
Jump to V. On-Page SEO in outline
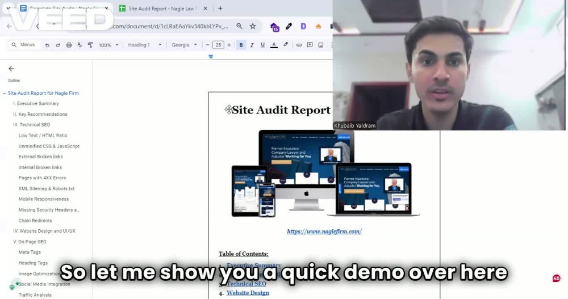click(30, 242)
